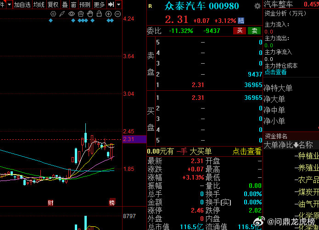Click the 资金分析（万元） heading

pos(285,14)
